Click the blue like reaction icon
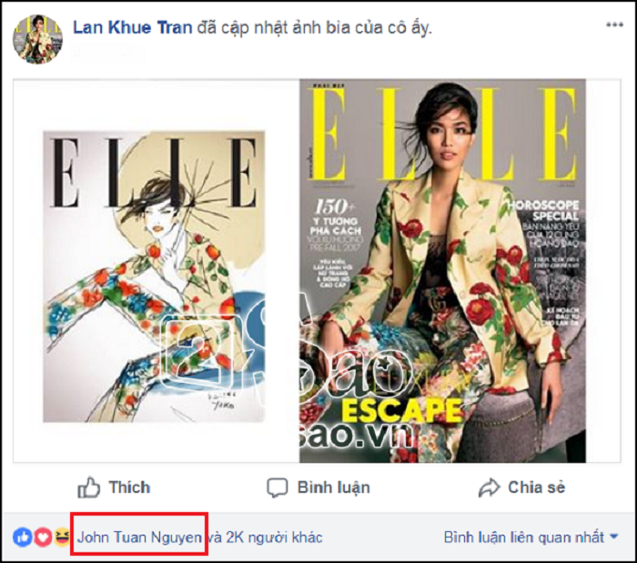Image resolution: width=637 pixels, height=563 pixels. 23,538
